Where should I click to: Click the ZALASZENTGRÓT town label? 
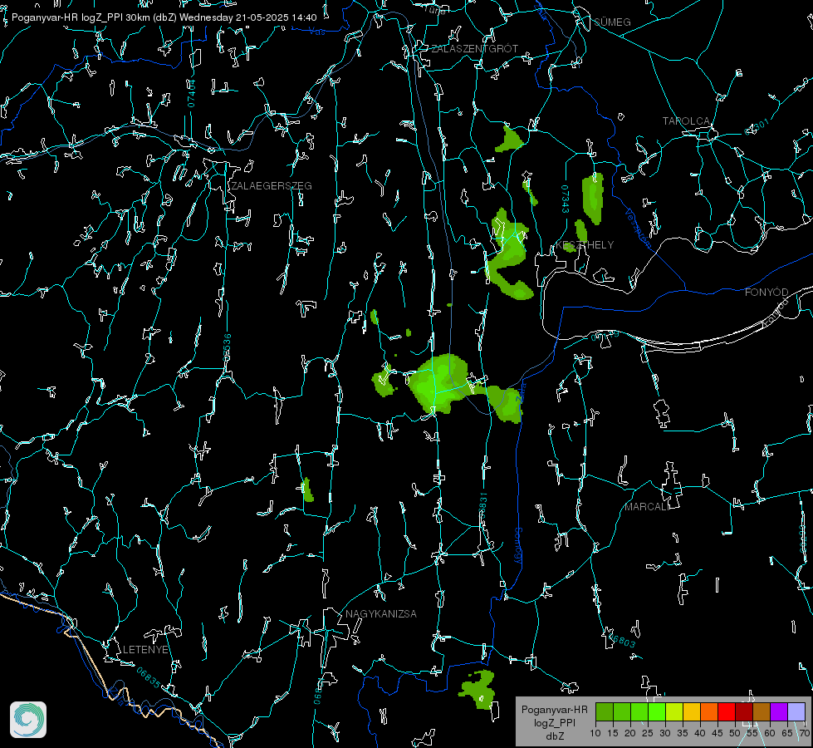click(x=474, y=49)
